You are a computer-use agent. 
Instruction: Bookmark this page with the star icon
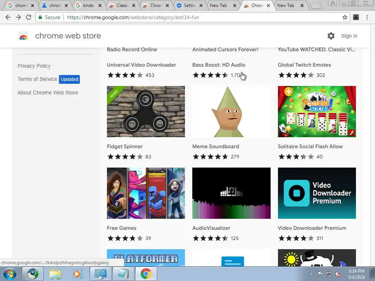(345, 17)
